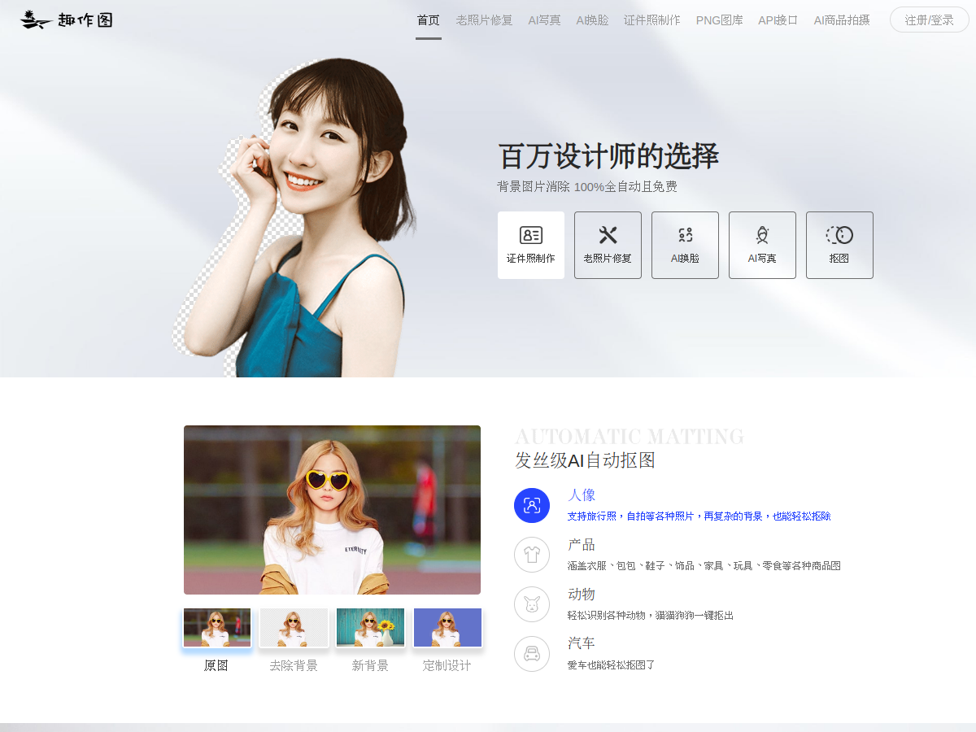The width and height of the screenshot is (976, 732).
Task: Click the 汽车 heading
Action: pyautogui.click(x=582, y=644)
